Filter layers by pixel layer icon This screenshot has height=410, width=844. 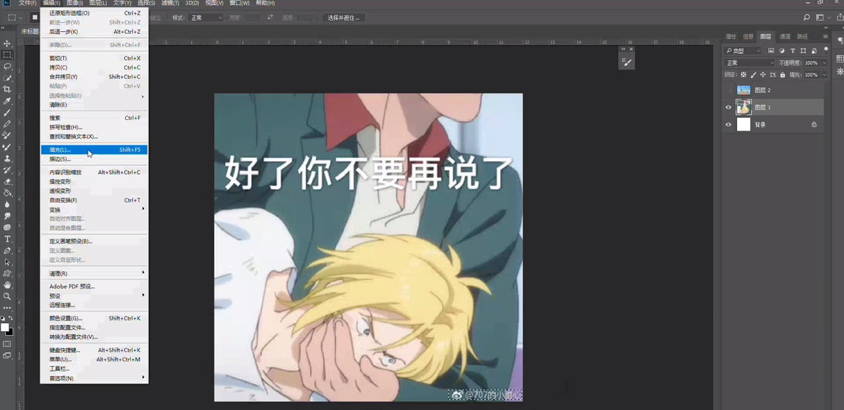coord(771,50)
